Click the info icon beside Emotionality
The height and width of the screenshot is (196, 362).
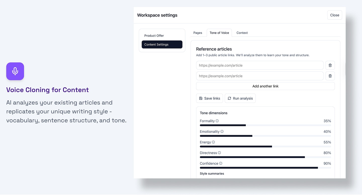point(222,132)
